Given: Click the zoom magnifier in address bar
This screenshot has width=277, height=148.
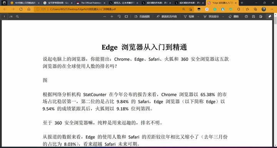Looking at the screenshot, I should tap(184, 9).
